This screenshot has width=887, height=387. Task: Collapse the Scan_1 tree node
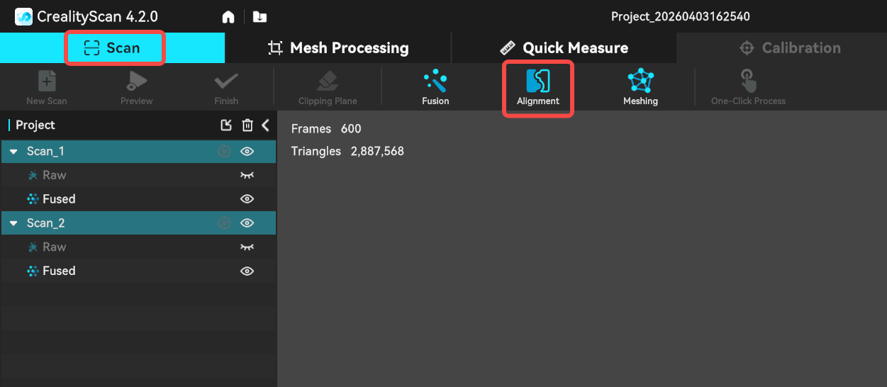[13, 152]
